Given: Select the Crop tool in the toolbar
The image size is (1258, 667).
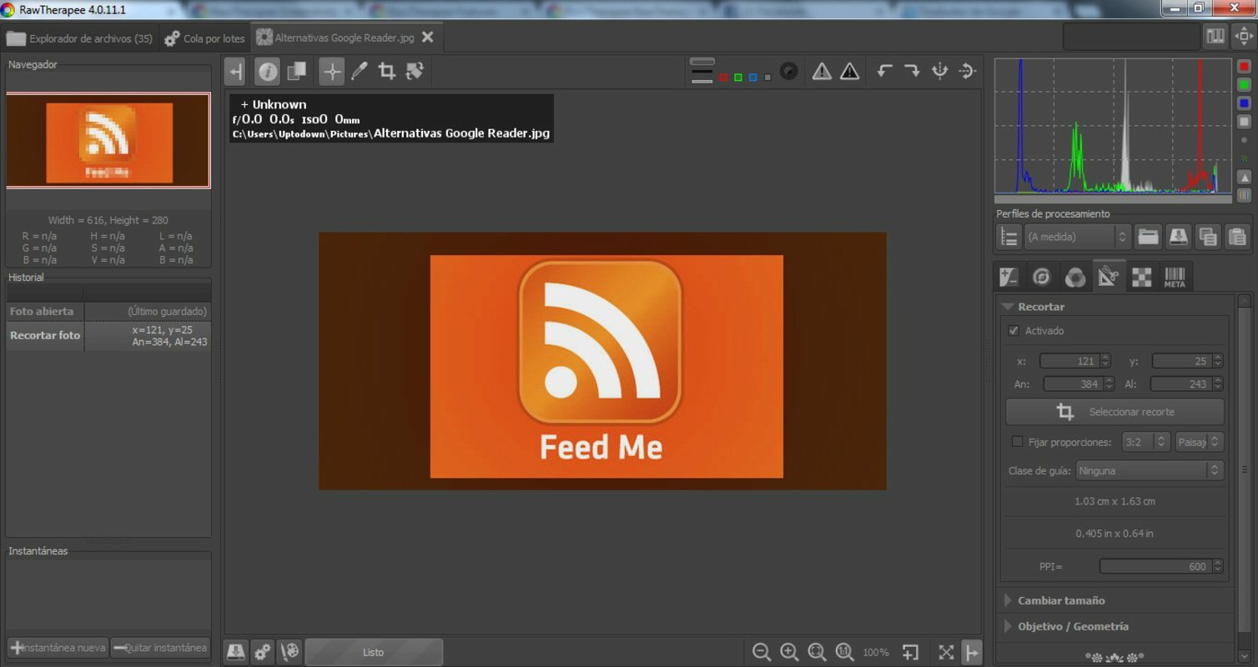Looking at the screenshot, I should tap(385, 71).
